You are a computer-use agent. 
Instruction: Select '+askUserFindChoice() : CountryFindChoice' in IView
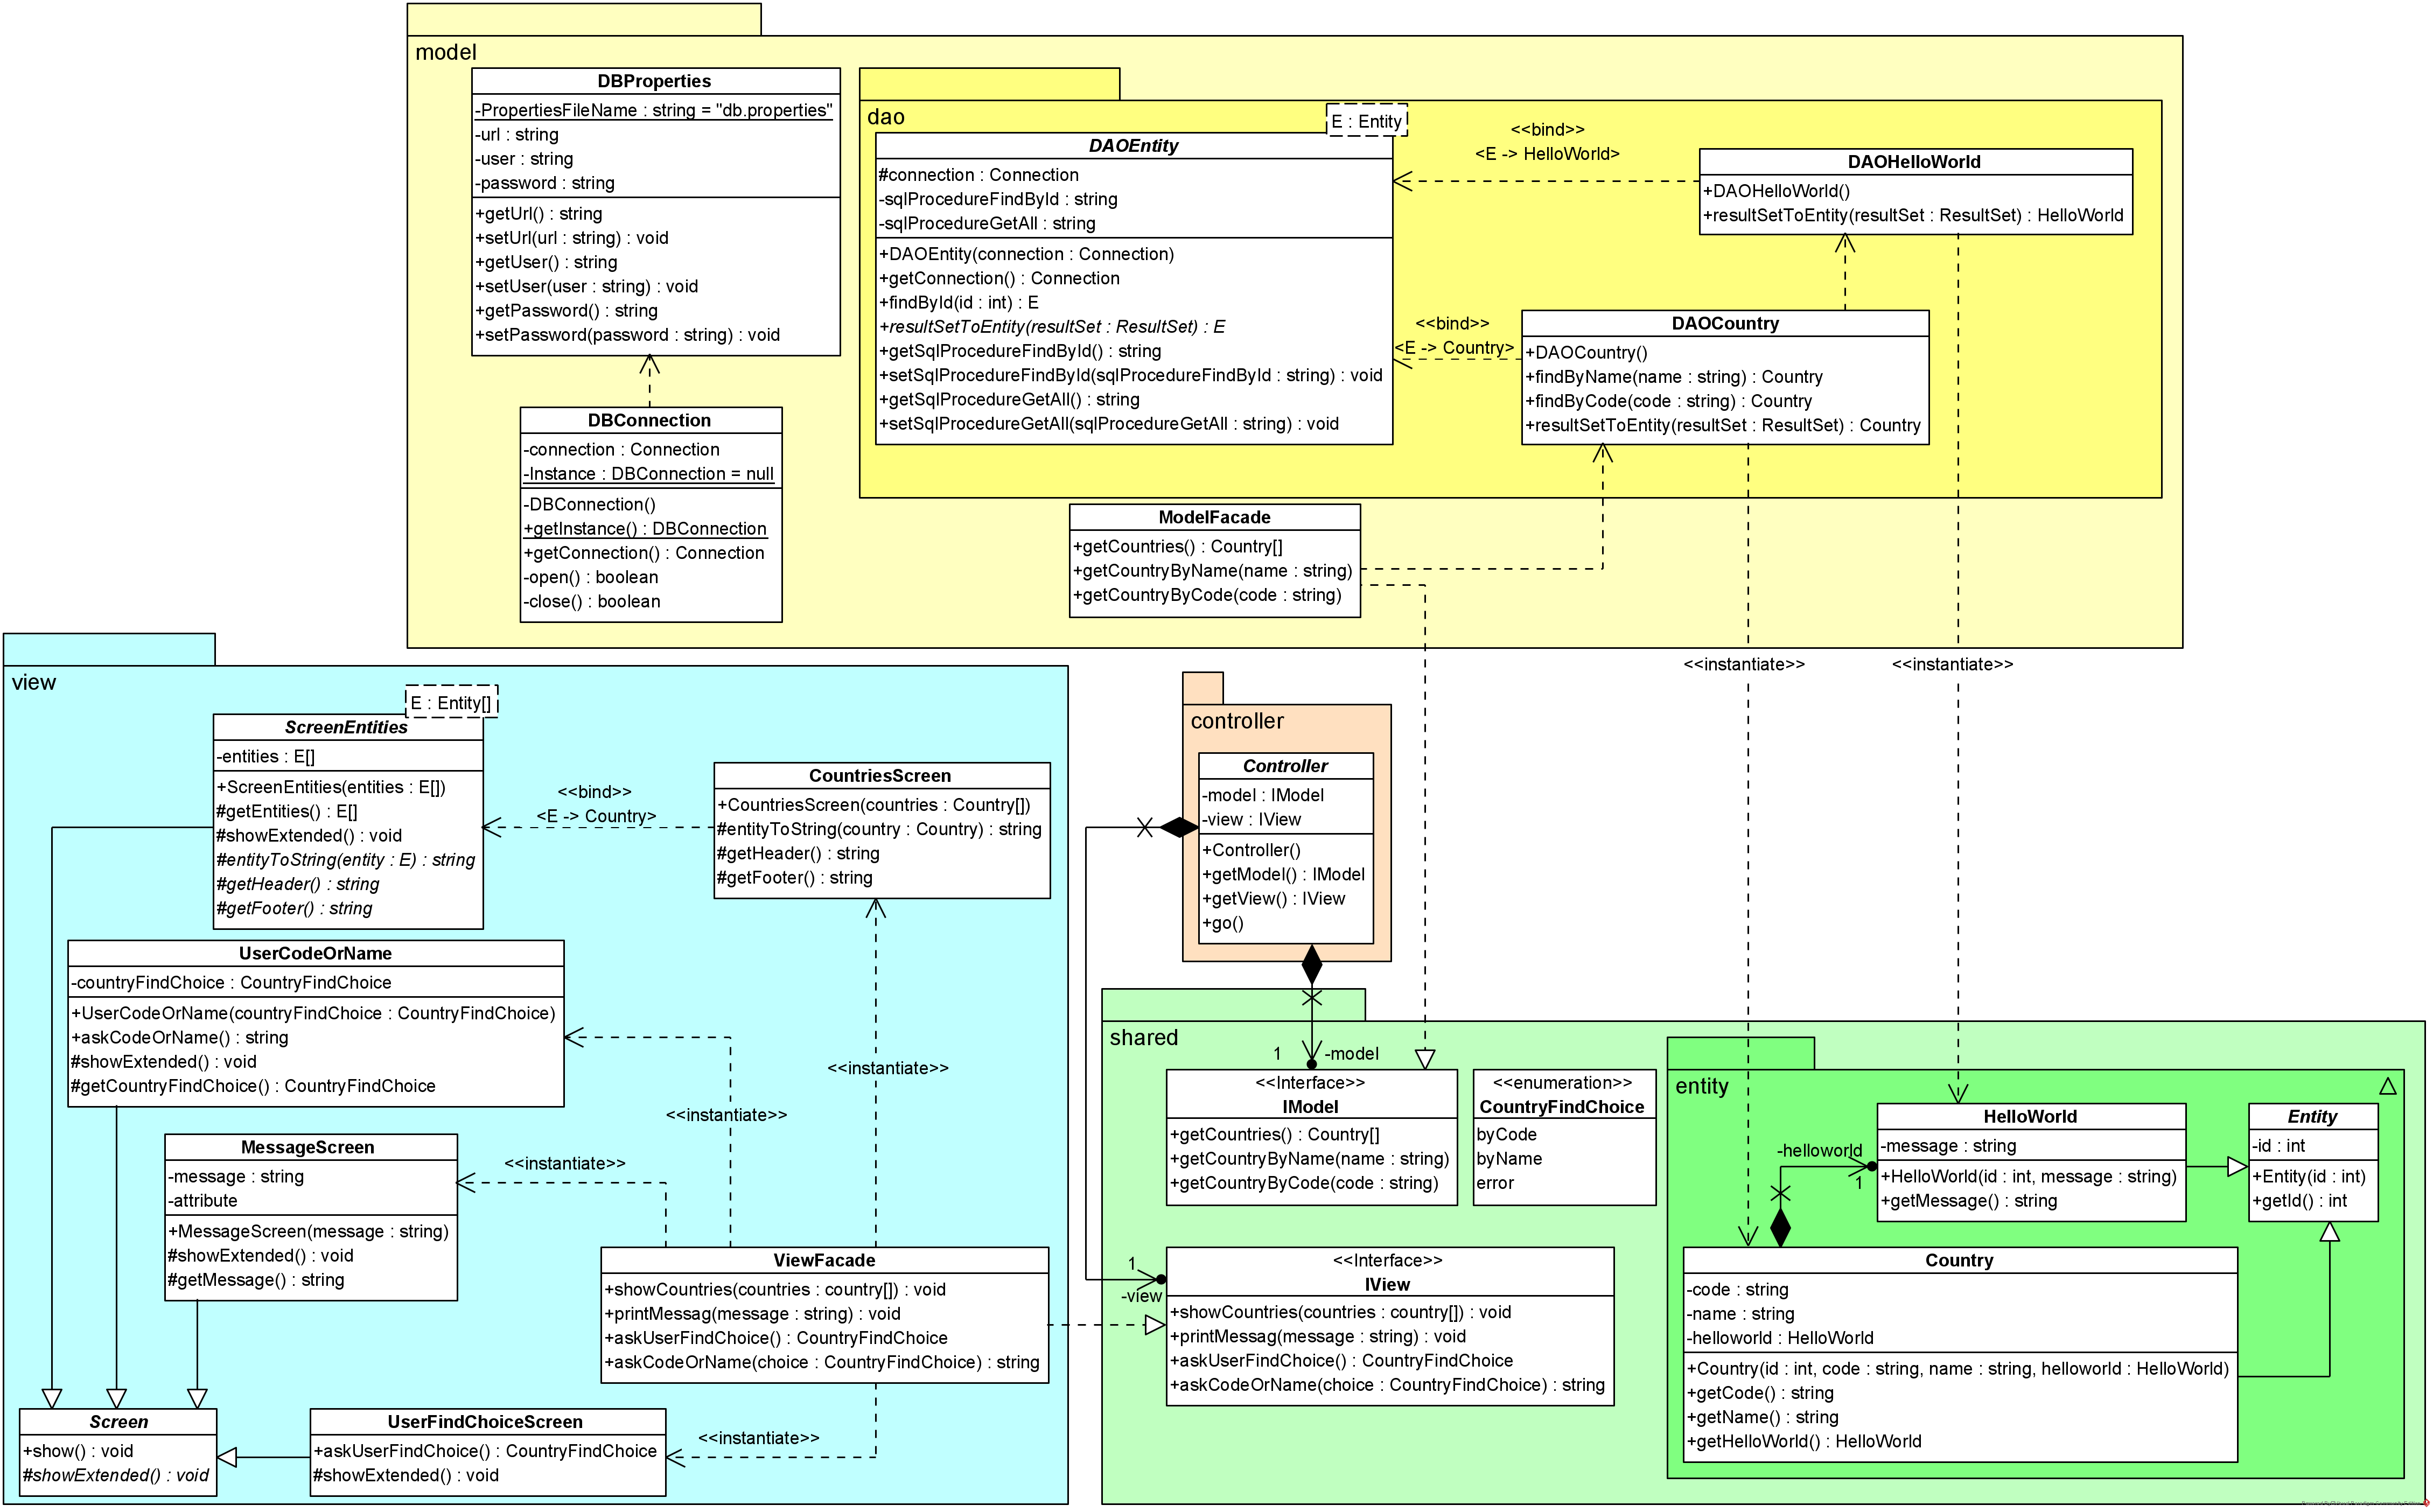(x=1341, y=1361)
